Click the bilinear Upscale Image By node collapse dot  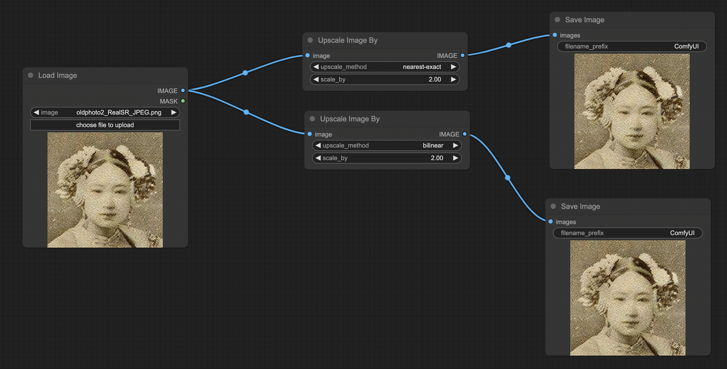[x=312, y=118]
